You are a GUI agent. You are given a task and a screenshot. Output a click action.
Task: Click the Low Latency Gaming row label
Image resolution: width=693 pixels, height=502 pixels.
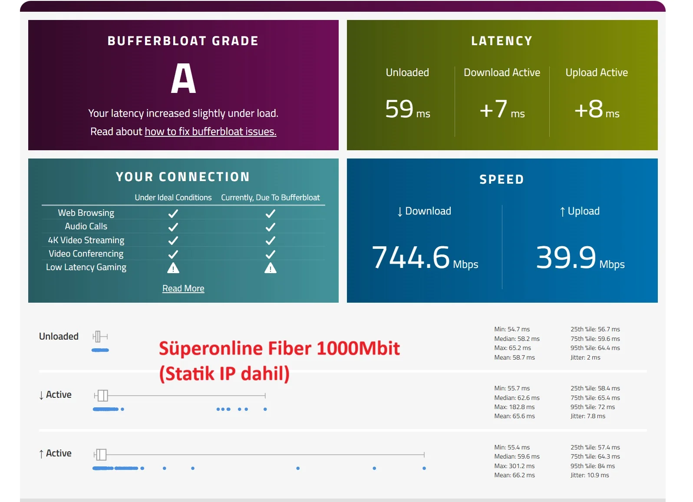point(86,267)
